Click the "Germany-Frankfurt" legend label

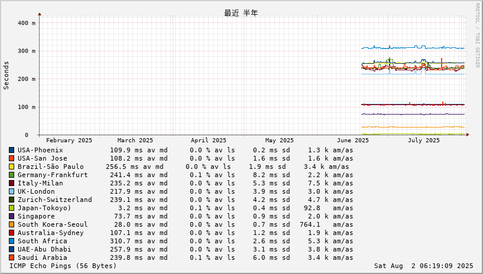click(x=53, y=175)
